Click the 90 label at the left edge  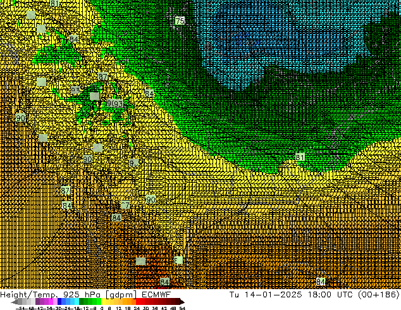click(x=20, y=118)
